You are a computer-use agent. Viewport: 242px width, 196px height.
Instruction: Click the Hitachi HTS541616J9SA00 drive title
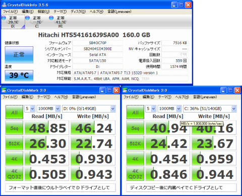tap(94, 35)
